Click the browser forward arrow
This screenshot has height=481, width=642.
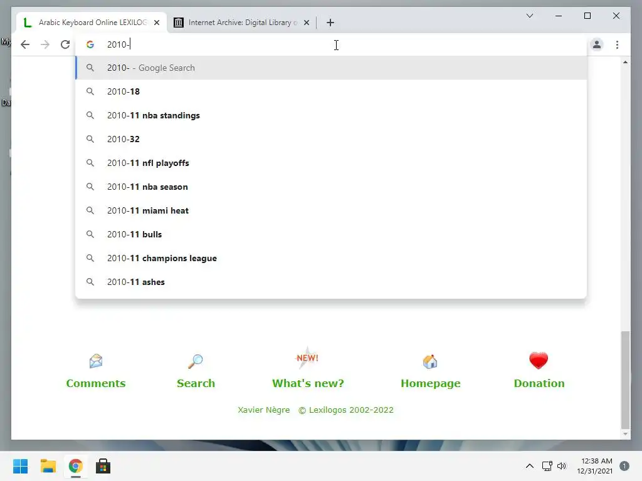click(45, 44)
